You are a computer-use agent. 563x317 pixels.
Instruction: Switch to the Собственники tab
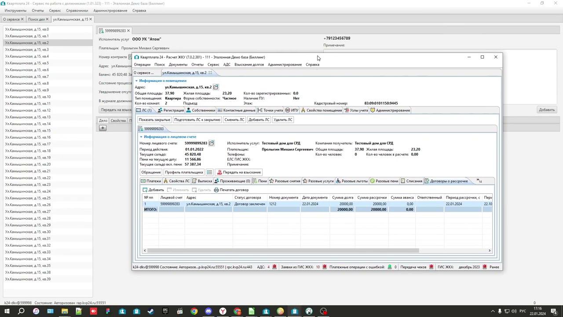click(201, 111)
